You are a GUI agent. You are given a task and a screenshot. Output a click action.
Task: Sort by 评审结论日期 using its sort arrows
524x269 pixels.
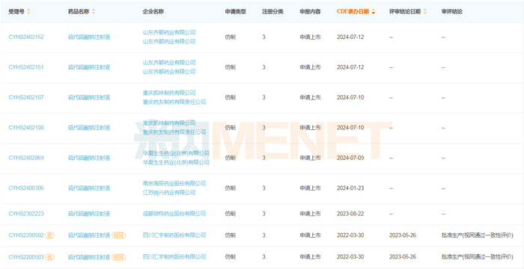pos(424,11)
